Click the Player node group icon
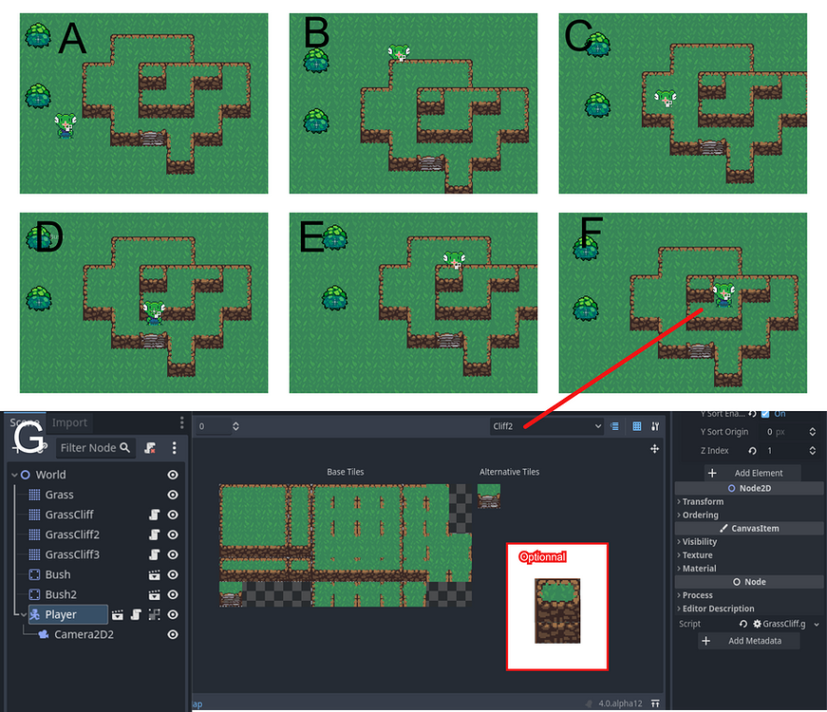This screenshot has width=827, height=712. (154, 615)
